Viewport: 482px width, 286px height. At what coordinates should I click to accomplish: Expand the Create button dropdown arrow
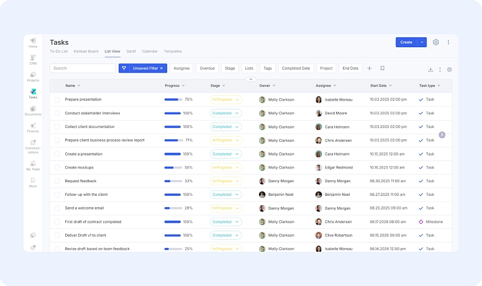pos(422,42)
